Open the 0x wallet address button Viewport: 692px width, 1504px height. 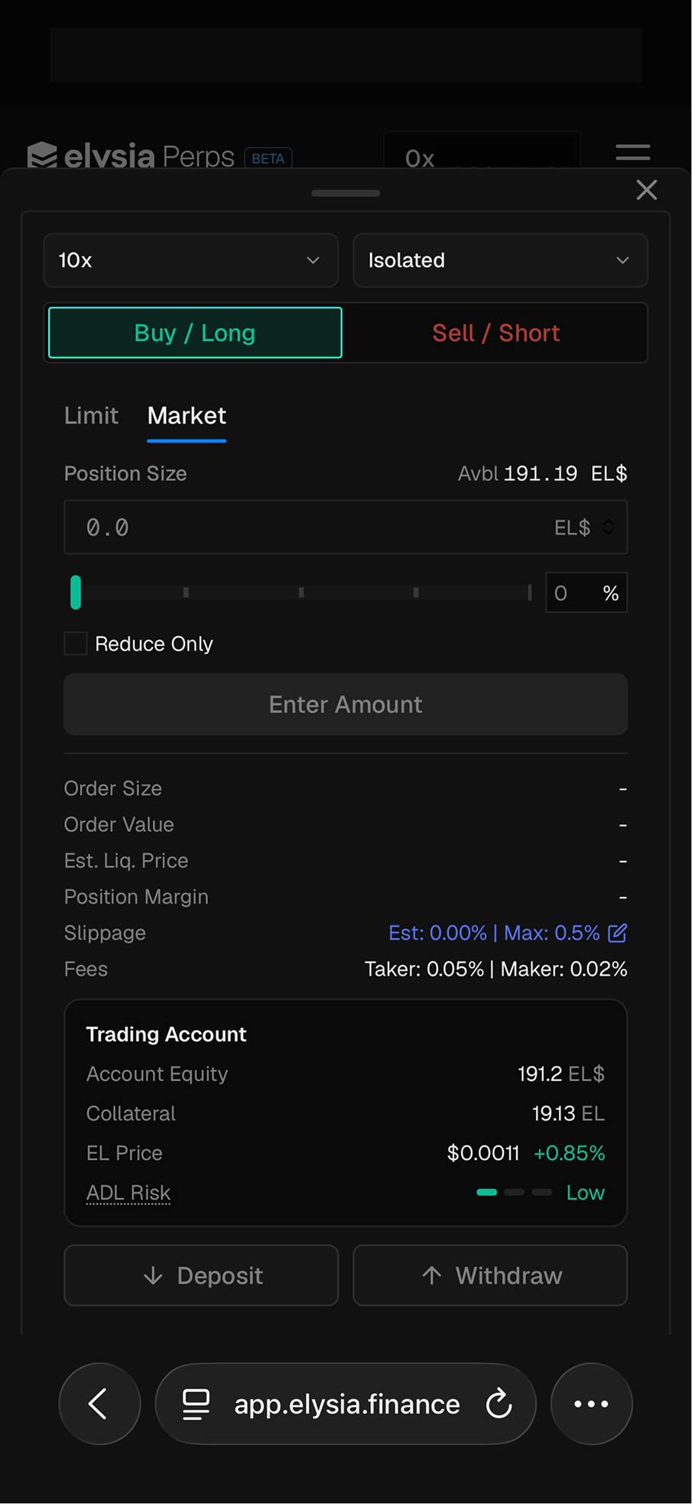click(482, 151)
